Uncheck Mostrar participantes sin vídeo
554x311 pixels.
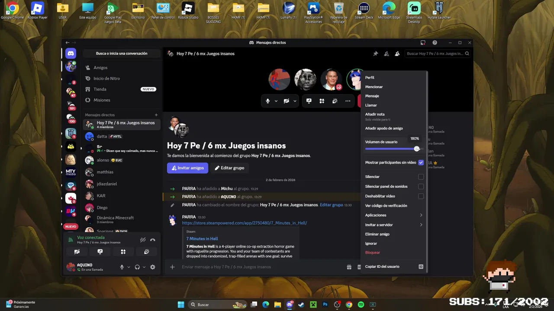[421, 162]
